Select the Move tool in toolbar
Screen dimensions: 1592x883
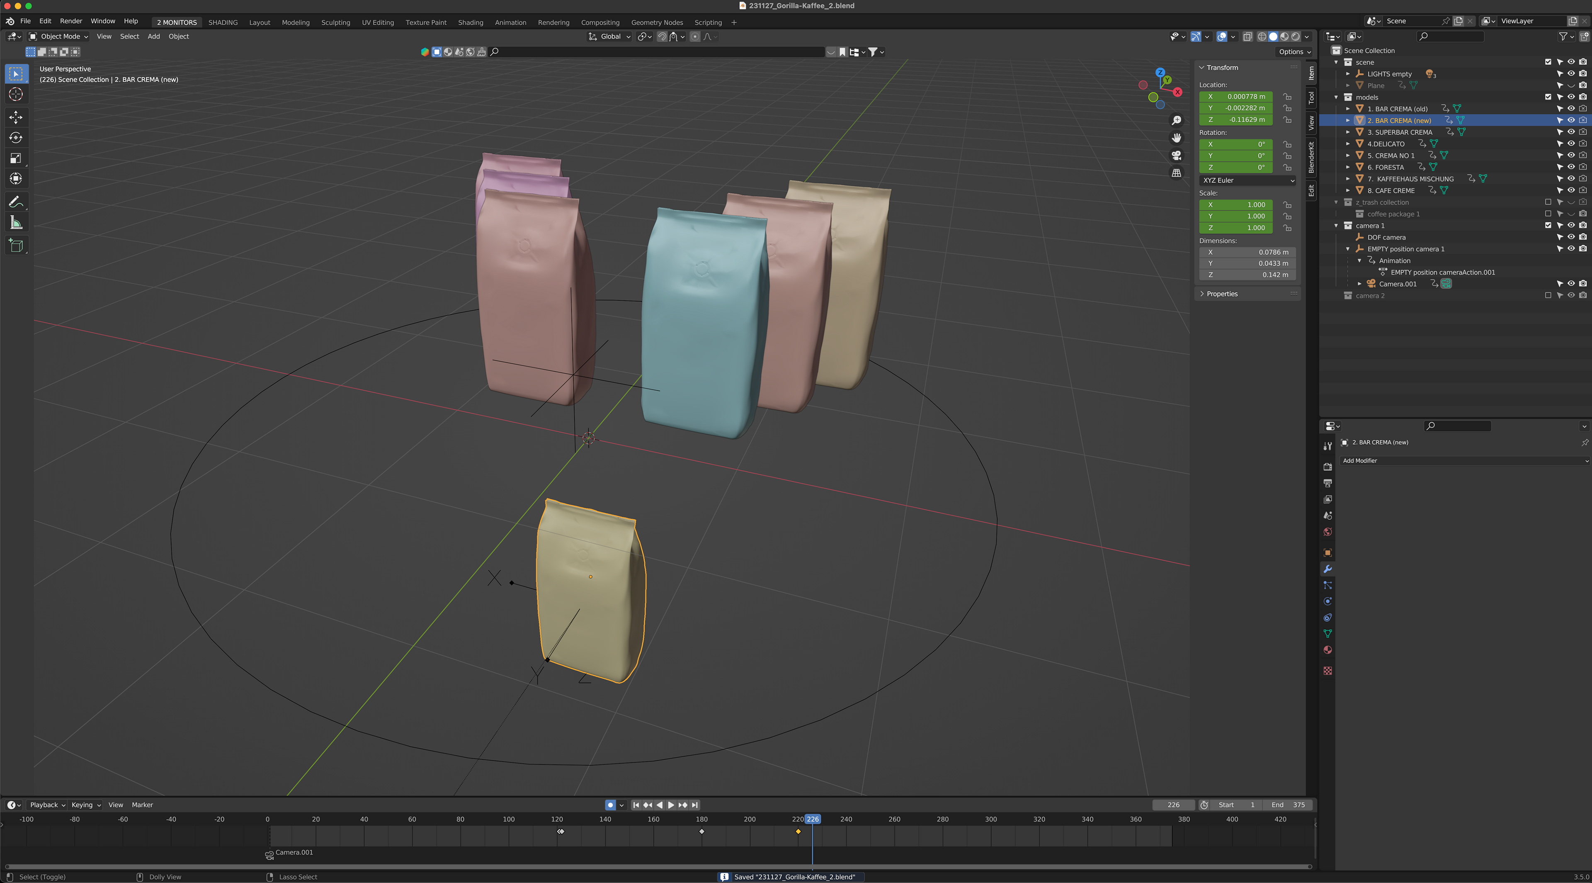click(16, 117)
